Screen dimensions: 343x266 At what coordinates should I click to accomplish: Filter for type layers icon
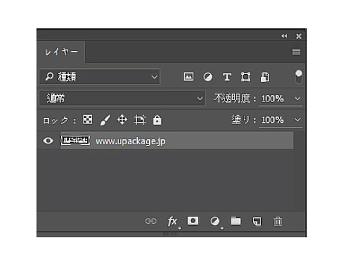coord(227,77)
